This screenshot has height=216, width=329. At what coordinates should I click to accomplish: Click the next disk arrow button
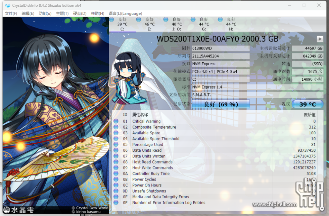[x=320, y=39]
